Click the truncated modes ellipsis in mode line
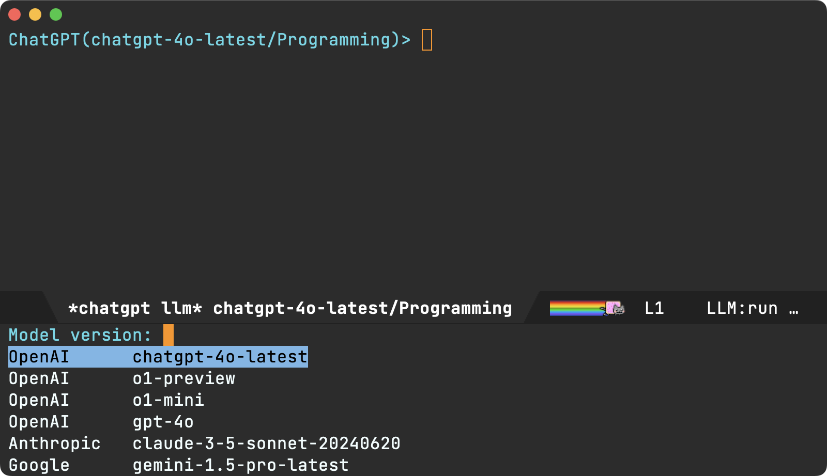The height and width of the screenshot is (476, 827). click(793, 309)
